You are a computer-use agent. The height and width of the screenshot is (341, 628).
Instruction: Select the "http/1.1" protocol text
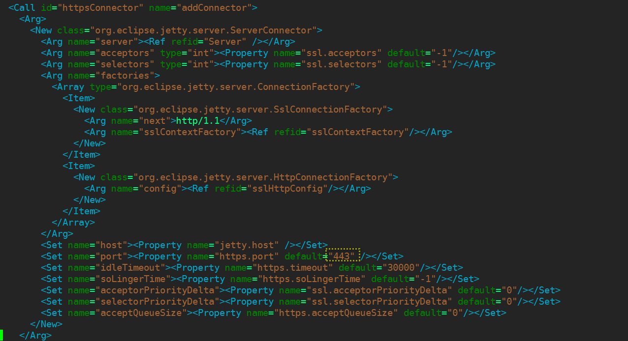(198, 121)
